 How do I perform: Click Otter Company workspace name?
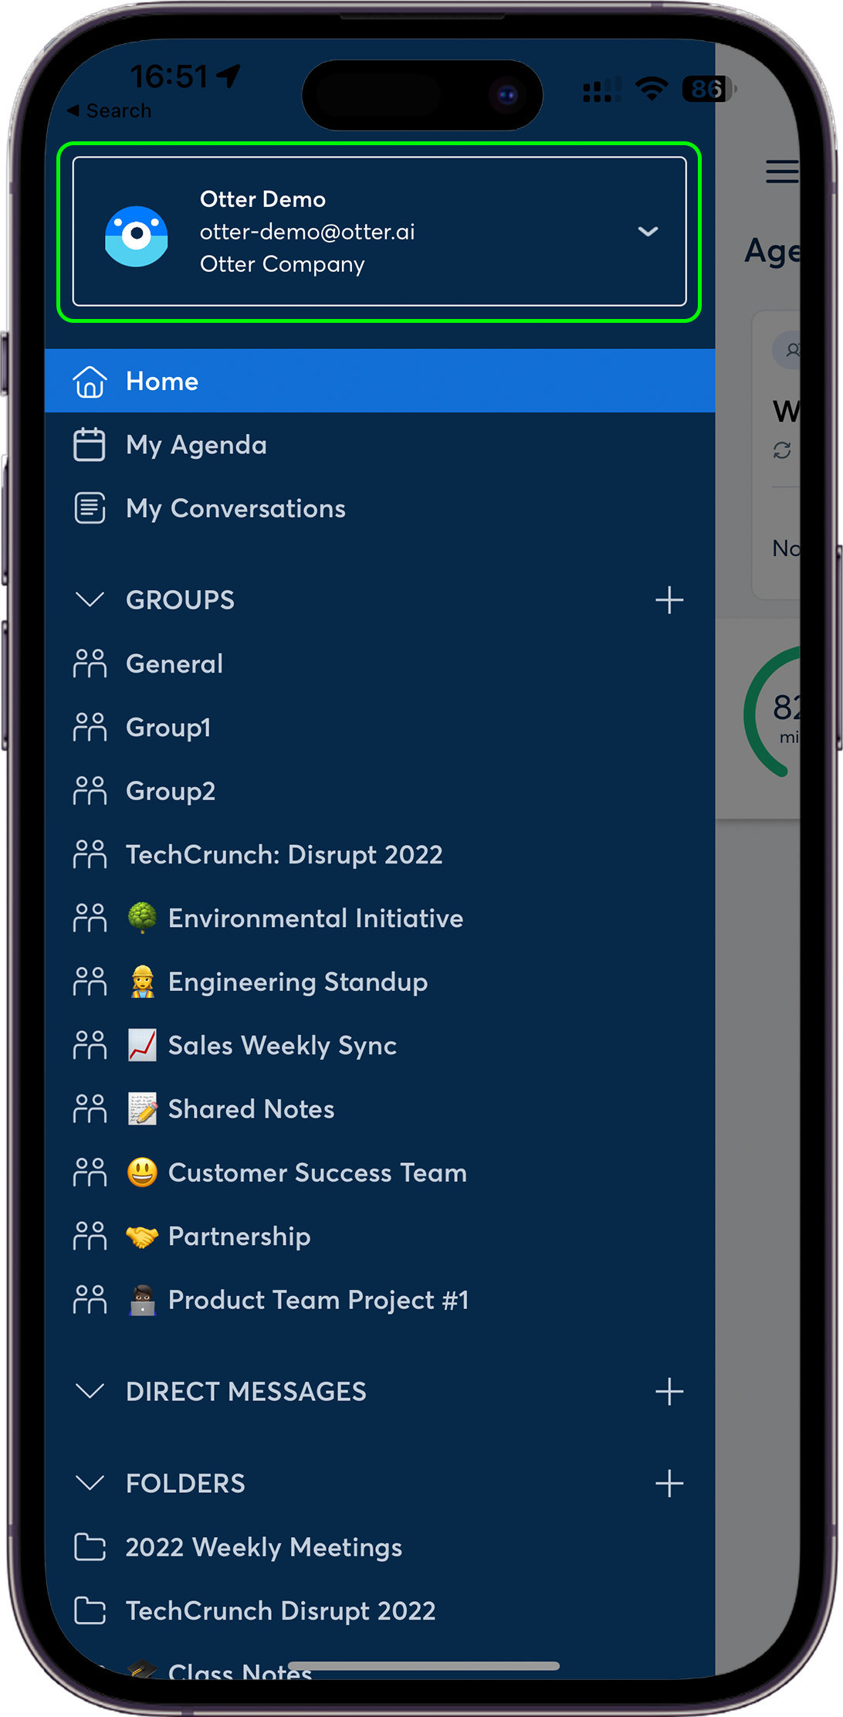coord(282,264)
